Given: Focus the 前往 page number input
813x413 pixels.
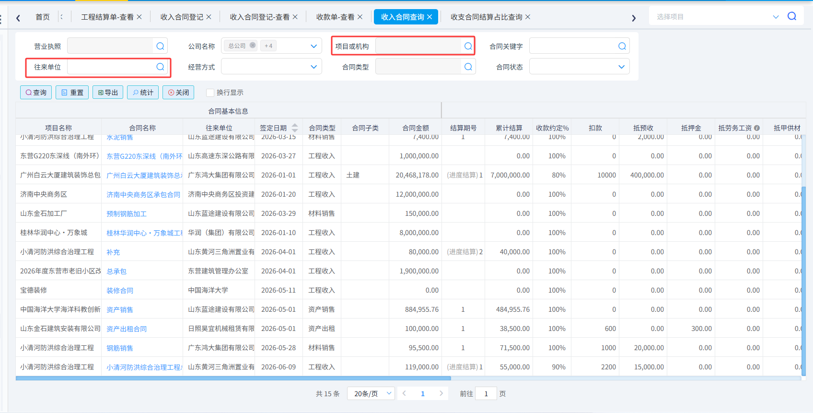Looking at the screenshot, I should pos(486,394).
